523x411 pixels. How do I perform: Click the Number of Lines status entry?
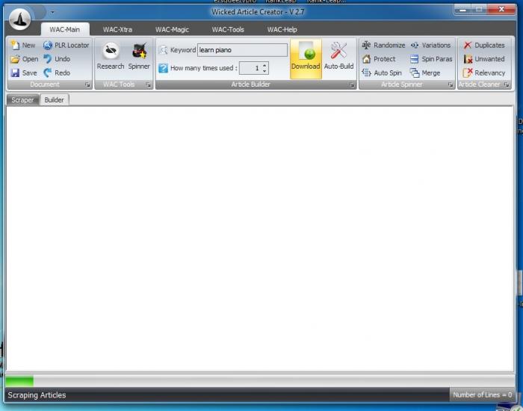tap(483, 395)
